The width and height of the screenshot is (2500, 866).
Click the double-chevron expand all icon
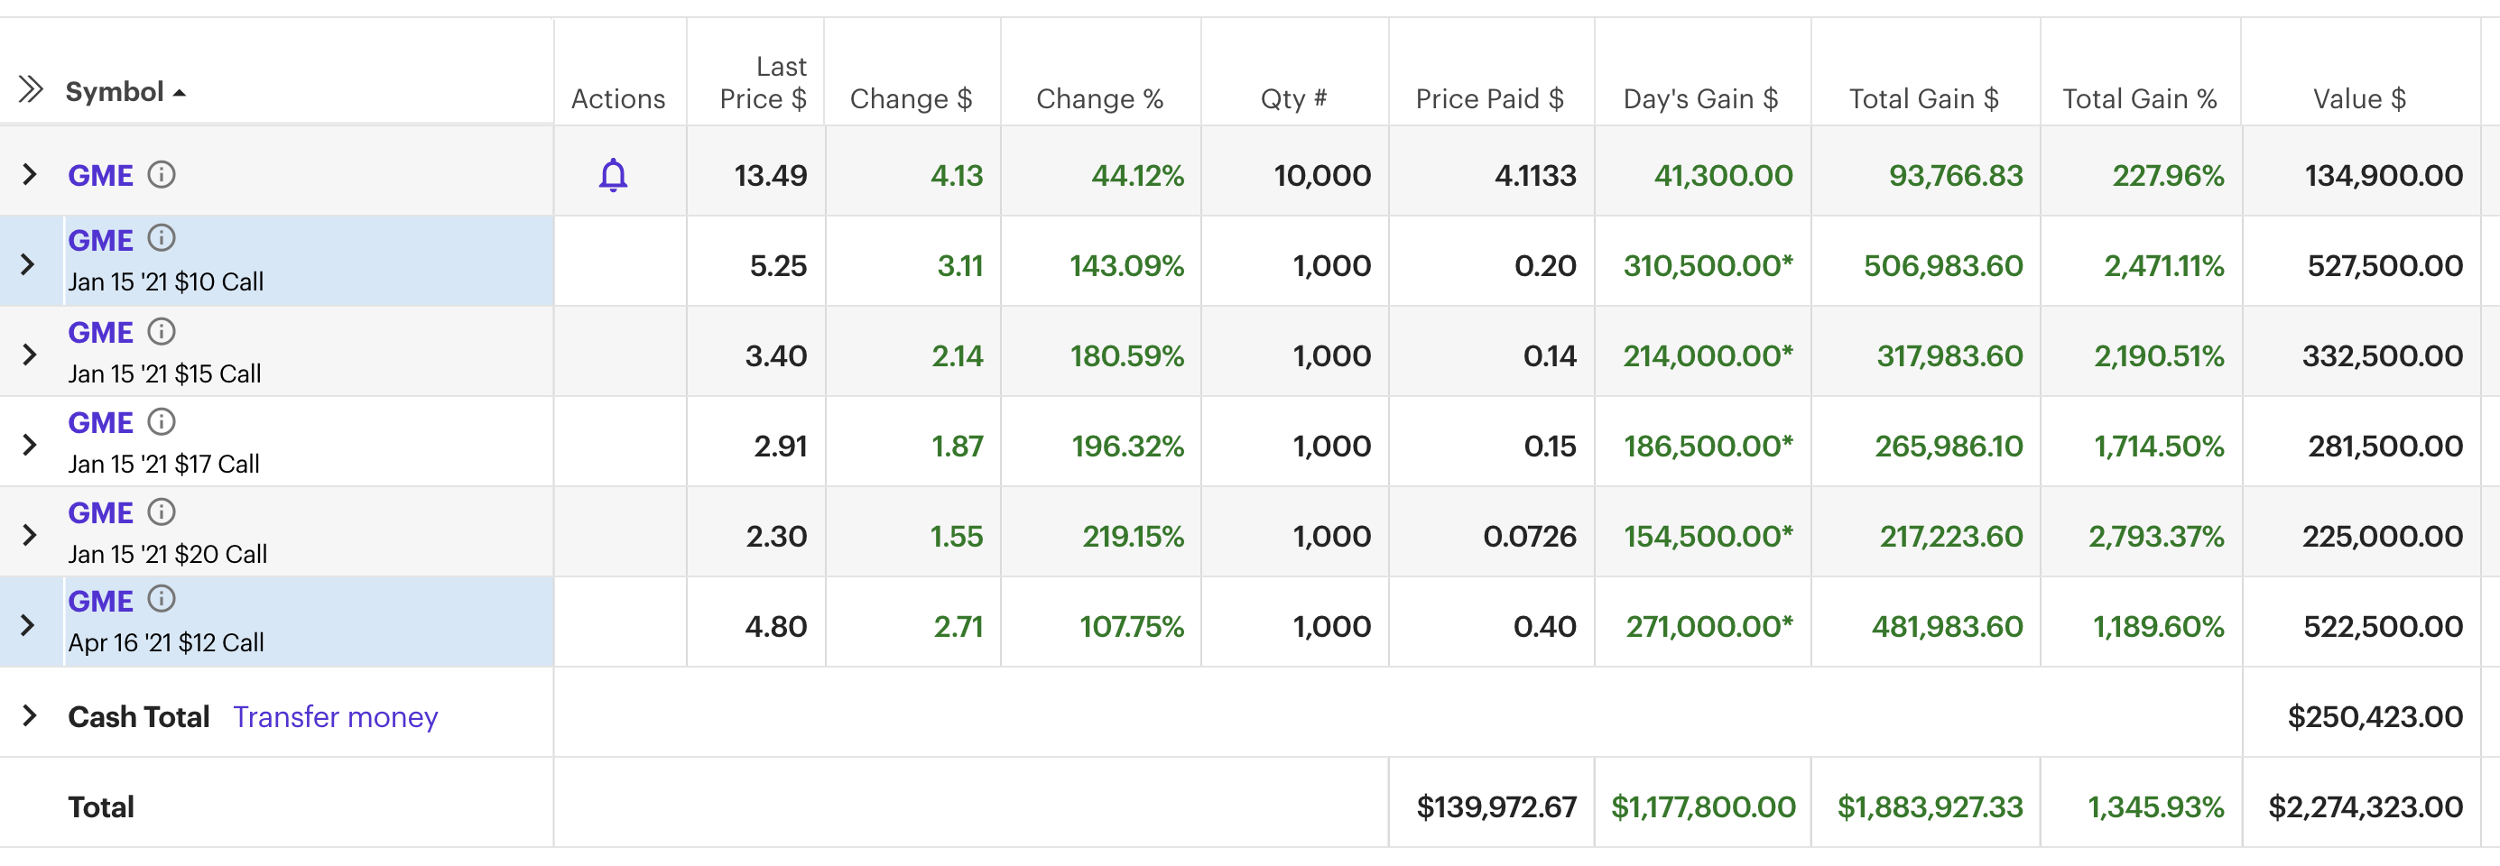[x=31, y=90]
